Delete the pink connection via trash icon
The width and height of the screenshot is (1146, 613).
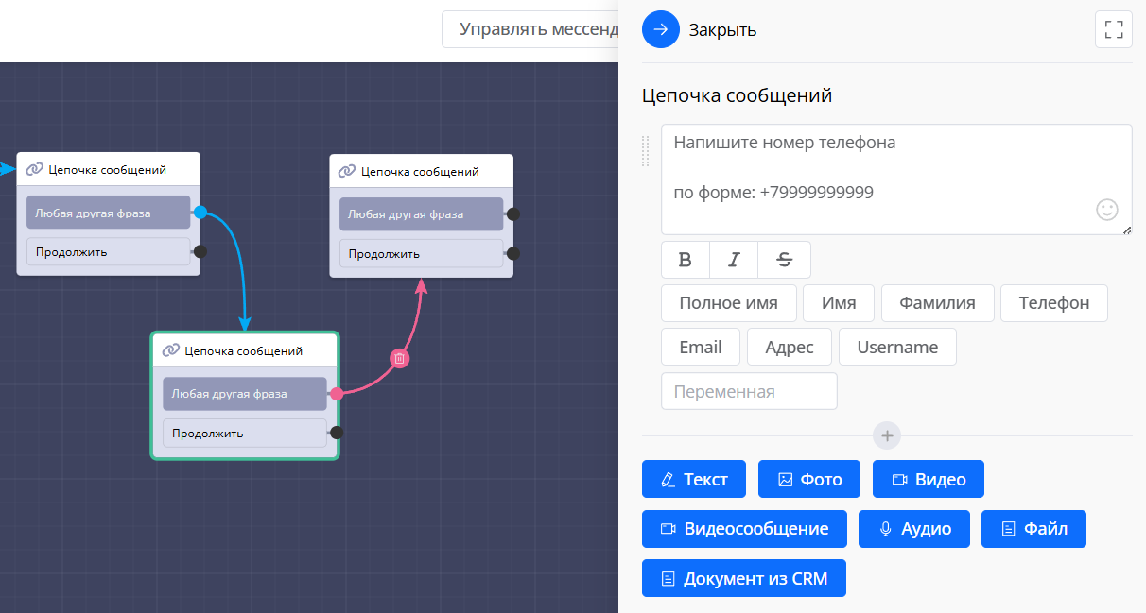coord(400,358)
